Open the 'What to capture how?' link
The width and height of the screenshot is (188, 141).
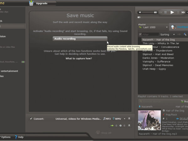(x=79, y=58)
